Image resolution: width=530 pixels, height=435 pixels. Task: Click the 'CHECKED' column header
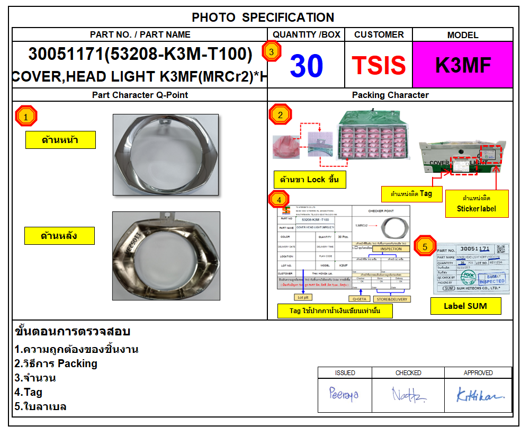408,373
